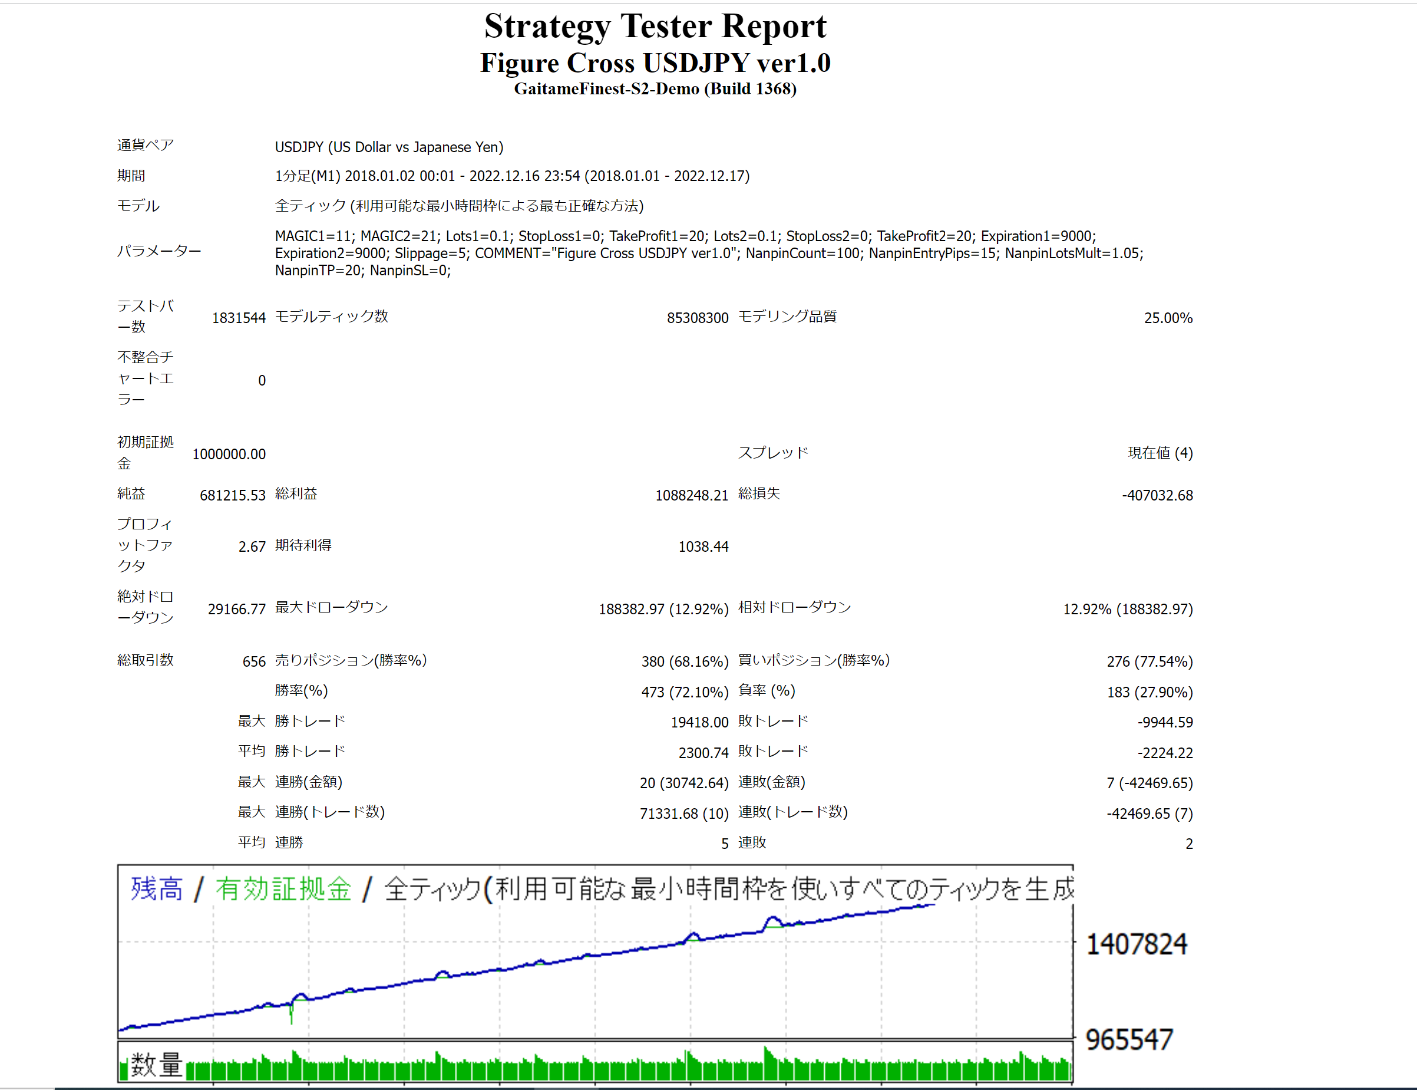
Task: Click the Figure Cross USDJPY ver1.0 heading
Action: pos(655,63)
